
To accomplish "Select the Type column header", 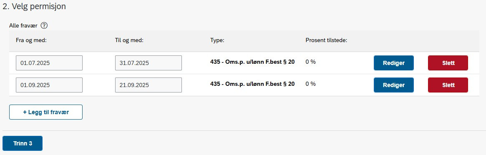I will 217,40.
